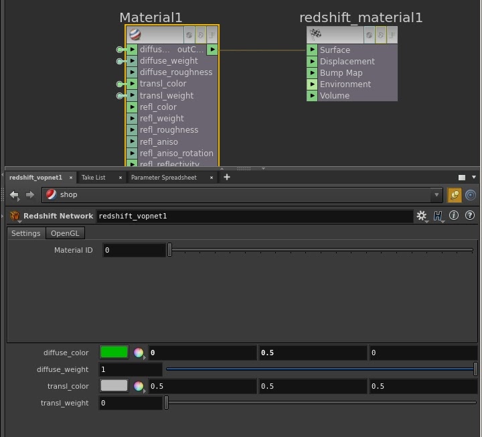Toggle the last flag on the Material1 node header

click(212, 35)
